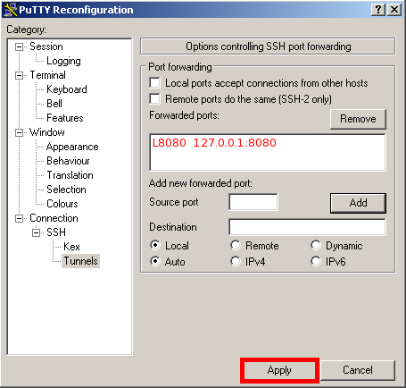Open the Kex category
Image resolution: width=406 pixels, height=388 pixels.
click(71, 247)
